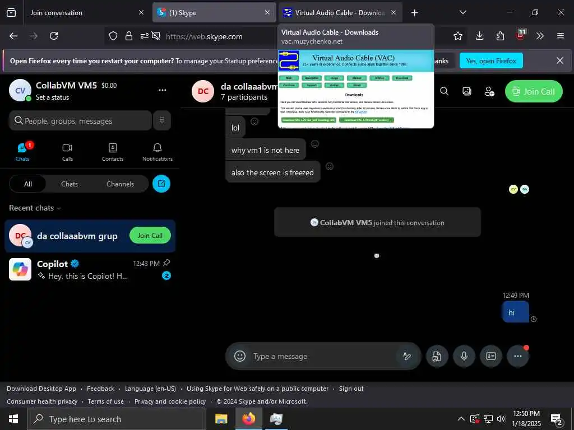React to 'also the screen is freezed'
This screenshot has height=430, width=574.
330,166
